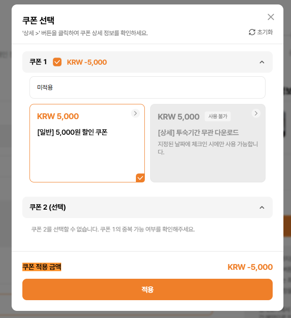Click the 쿠폰 2 unavailable notice text
Image resolution: width=291 pixels, height=318 pixels.
coord(113,230)
